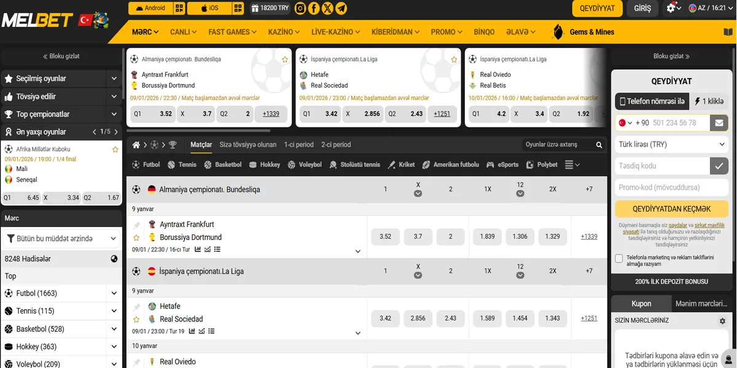Expand Ayntraxt Frankfurt match markets chevron
Image resolution: width=737 pixels, height=368 pixels.
(358, 251)
